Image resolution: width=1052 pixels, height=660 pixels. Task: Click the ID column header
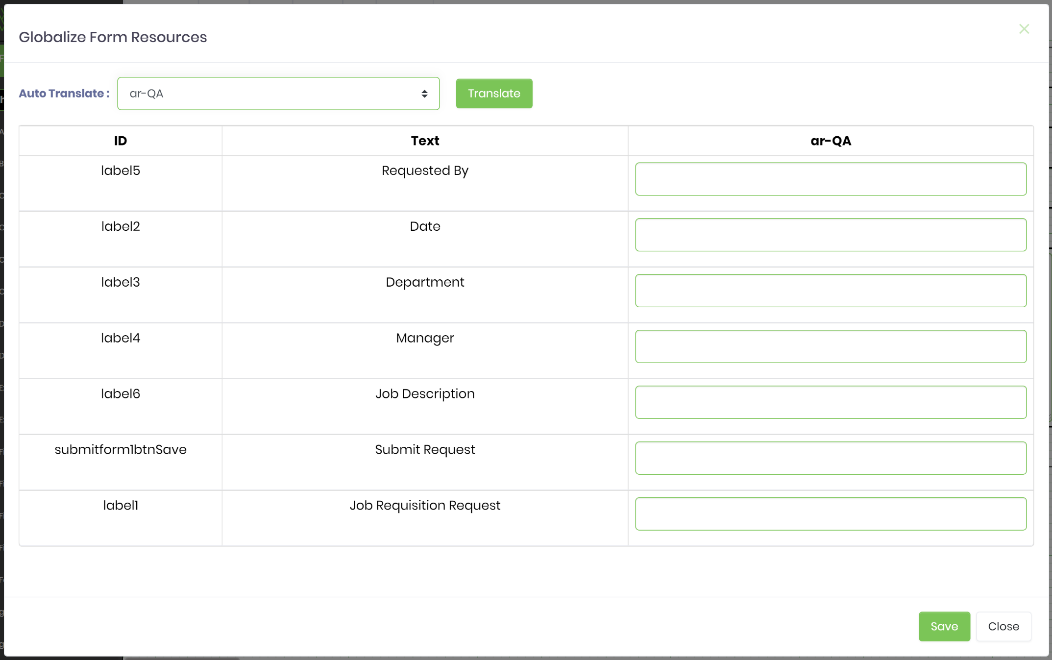[120, 141]
